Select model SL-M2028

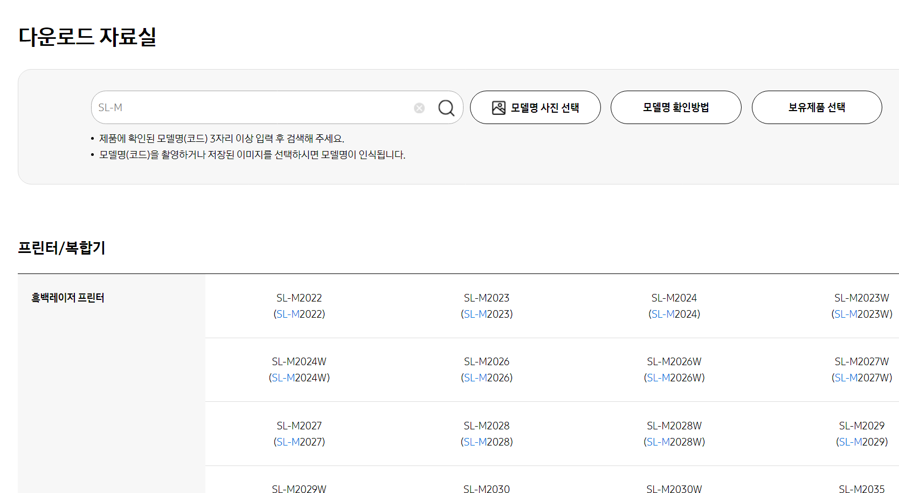pyautogui.click(x=487, y=433)
